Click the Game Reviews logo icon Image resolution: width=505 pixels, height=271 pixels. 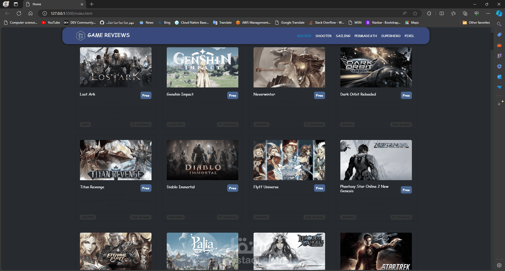80,35
